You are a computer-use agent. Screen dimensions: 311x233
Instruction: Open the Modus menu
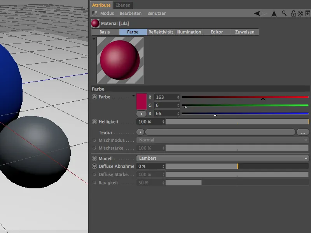click(107, 13)
